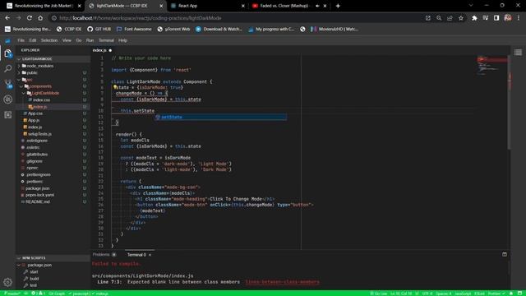526x296 pixels.
Task: Open the Selection menu
Action: (x=49, y=40)
